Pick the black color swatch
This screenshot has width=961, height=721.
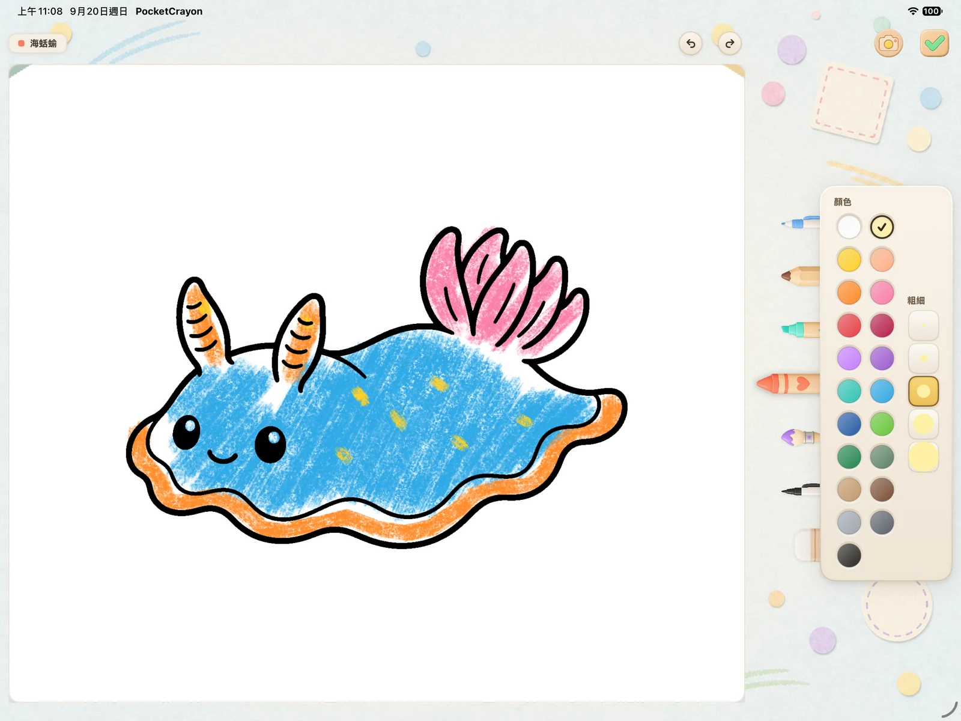[849, 555]
